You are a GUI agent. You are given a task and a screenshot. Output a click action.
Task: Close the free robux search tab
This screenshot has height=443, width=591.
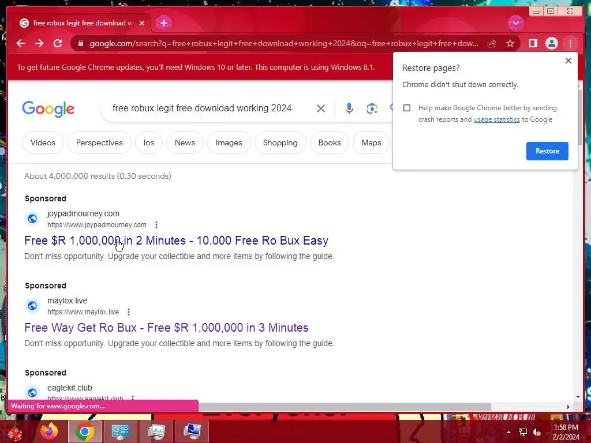click(142, 23)
